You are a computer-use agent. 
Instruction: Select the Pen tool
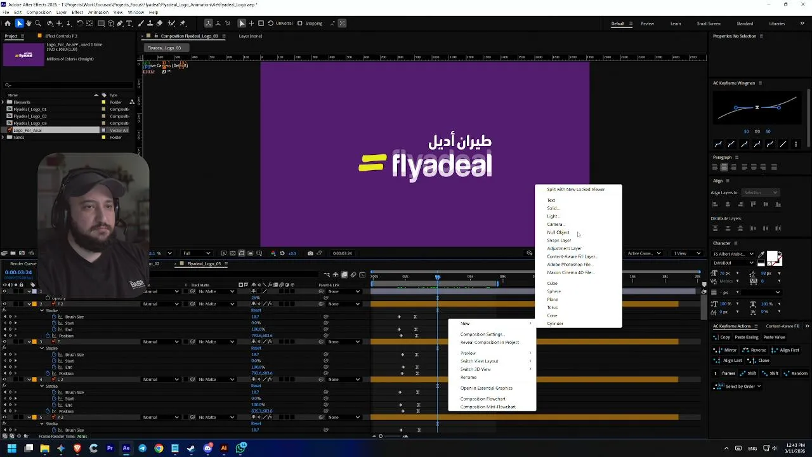(x=121, y=23)
